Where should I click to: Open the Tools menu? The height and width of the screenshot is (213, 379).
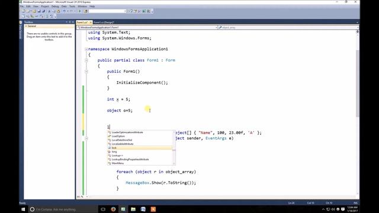(x=72, y=7)
